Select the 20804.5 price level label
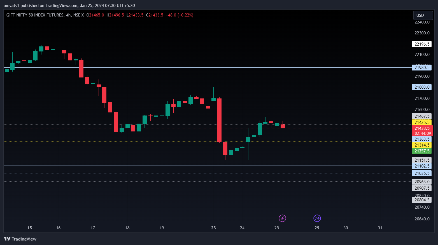The width and height of the screenshot is (438, 245). click(x=422, y=200)
